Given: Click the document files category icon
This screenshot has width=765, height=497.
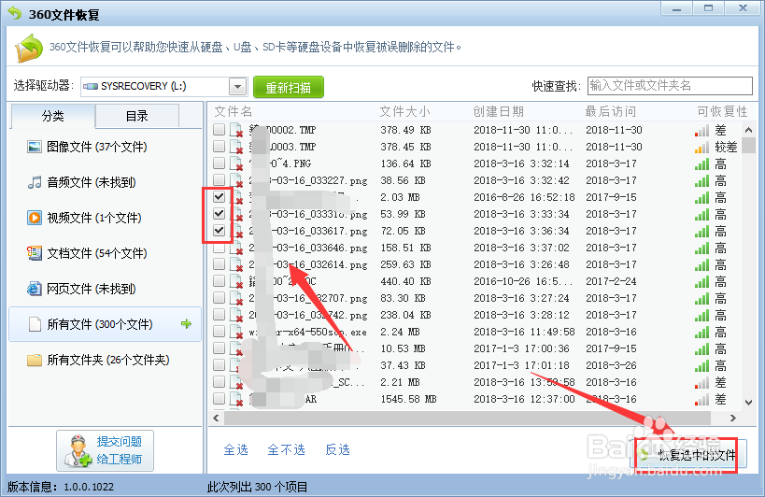Looking at the screenshot, I should tap(35, 253).
